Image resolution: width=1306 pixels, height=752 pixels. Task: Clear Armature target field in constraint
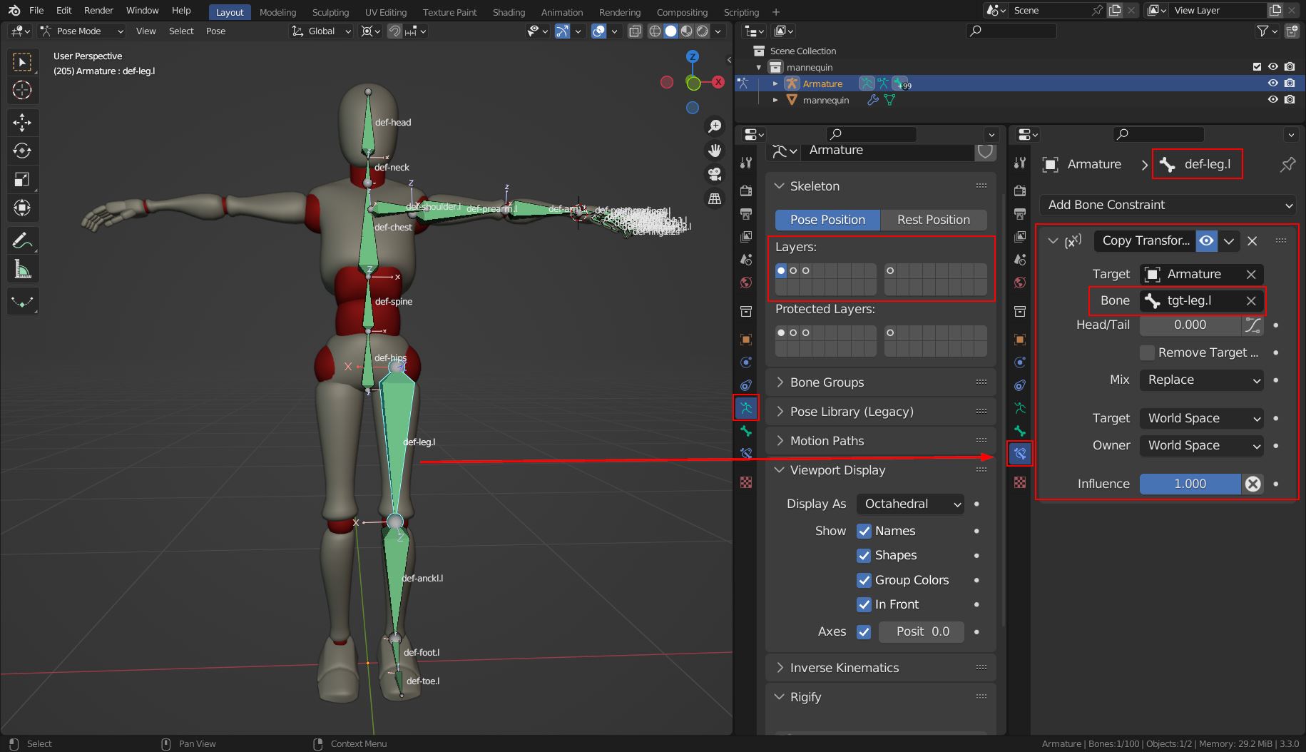click(x=1251, y=274)
